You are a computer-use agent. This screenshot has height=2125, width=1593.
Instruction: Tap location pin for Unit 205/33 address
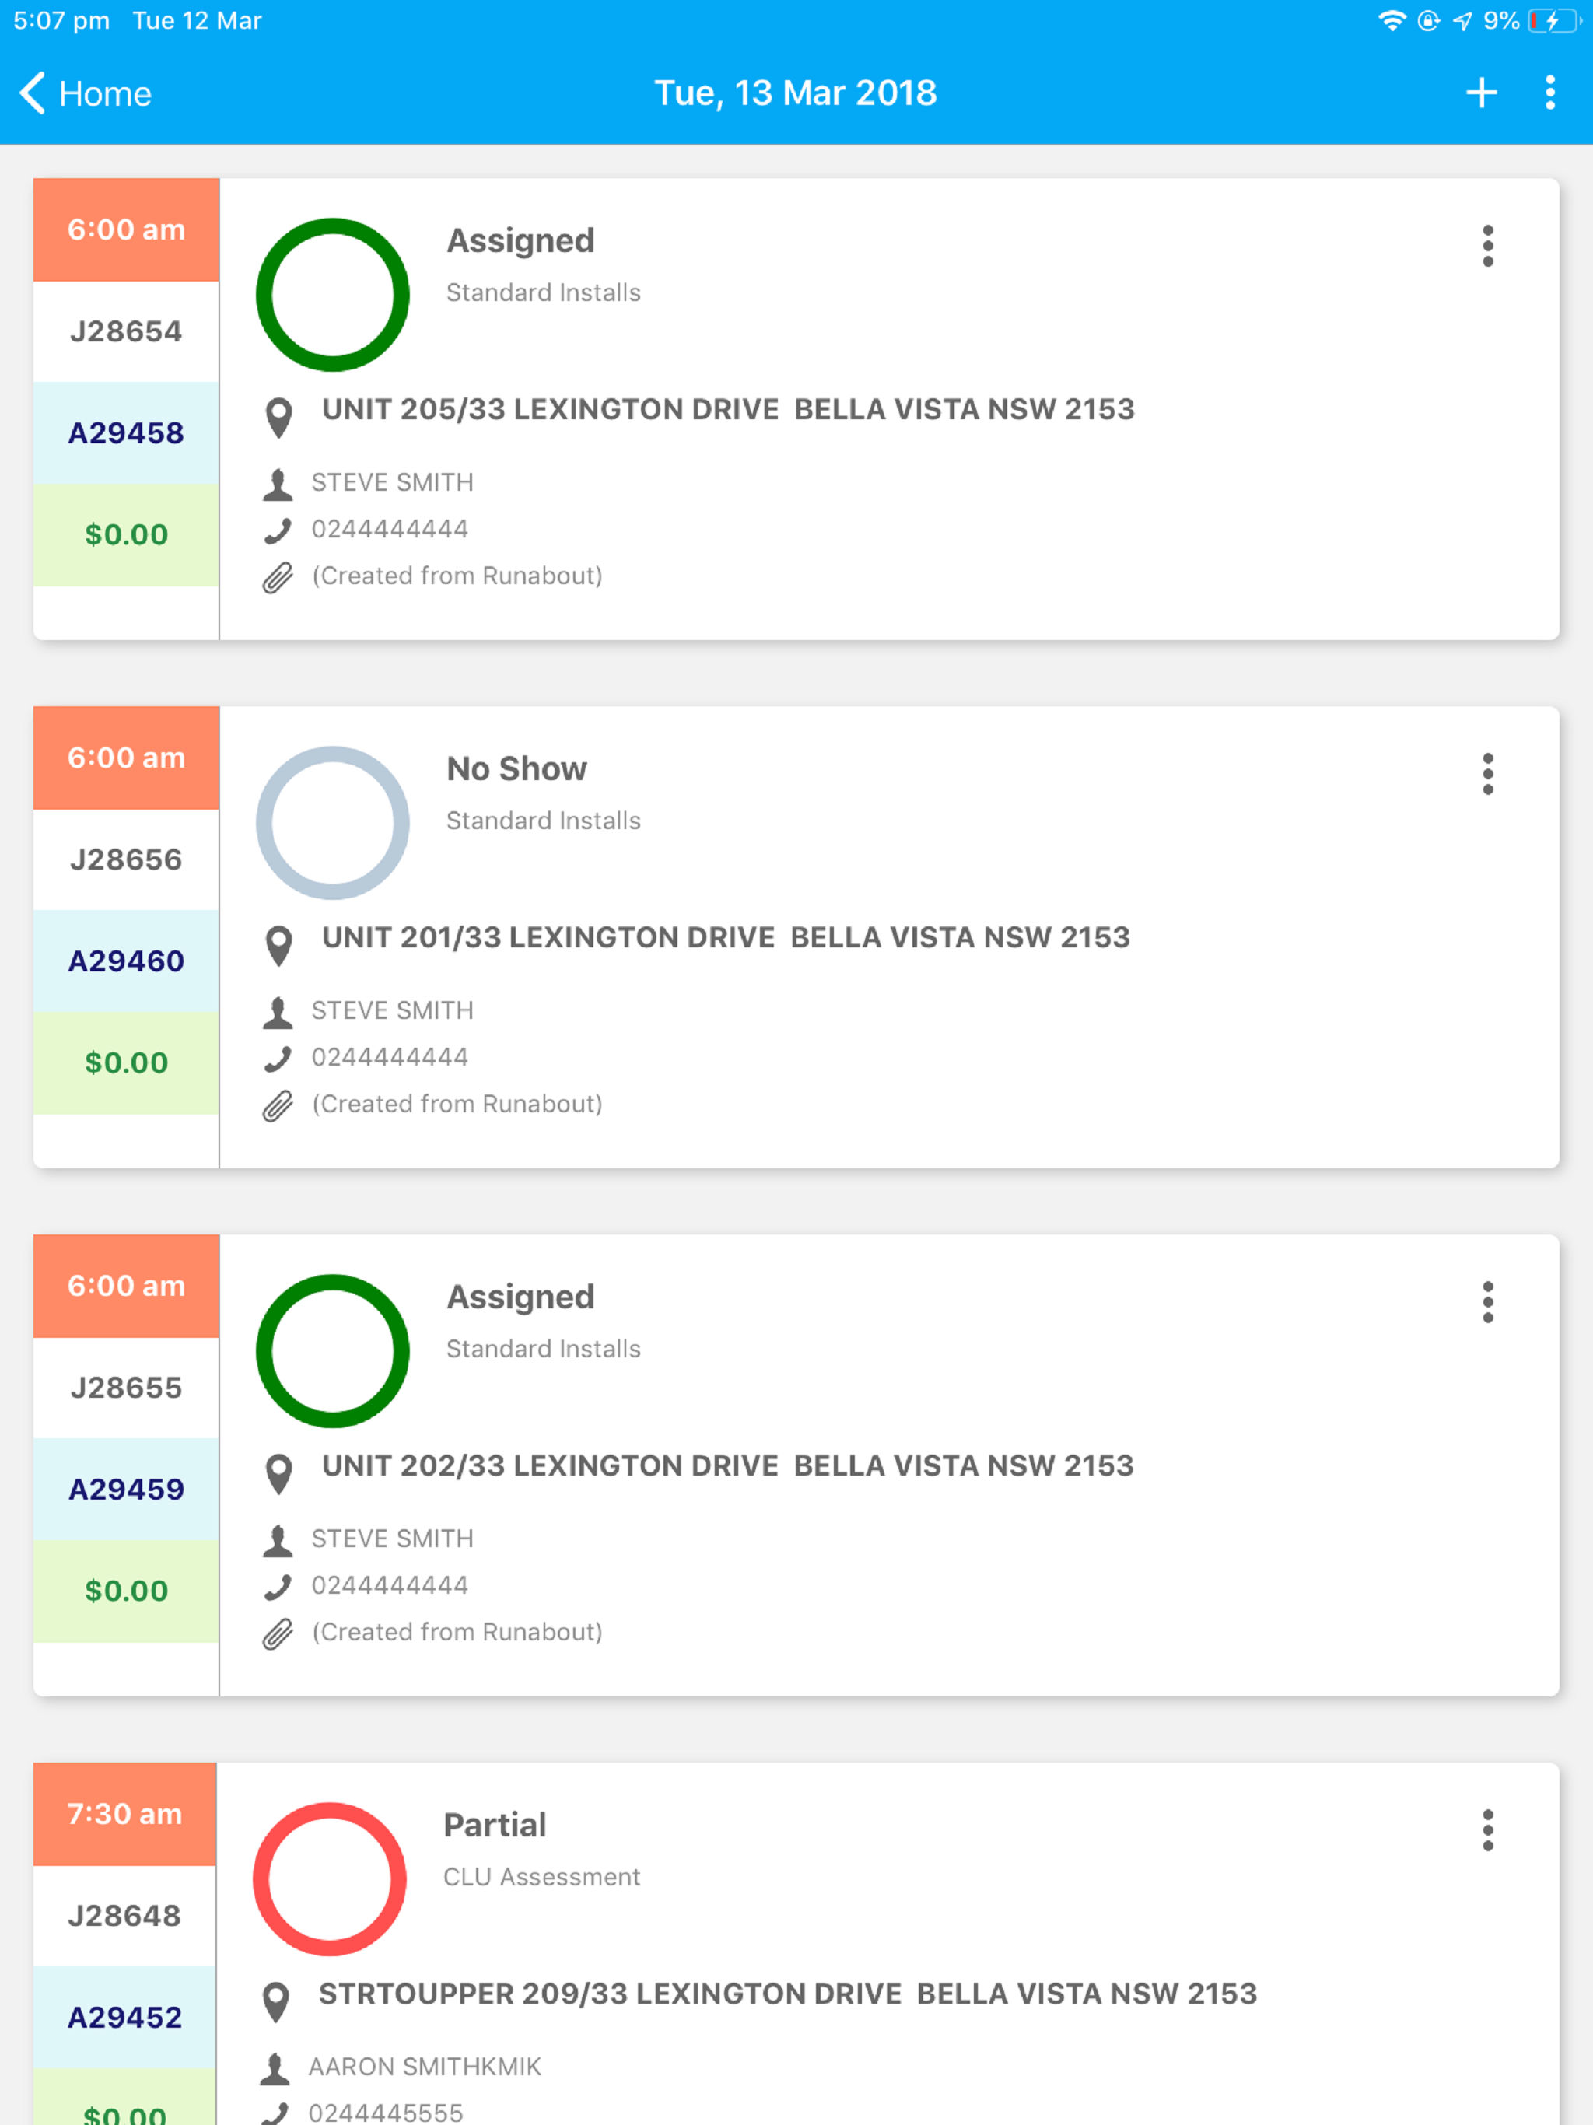(278, 417)
